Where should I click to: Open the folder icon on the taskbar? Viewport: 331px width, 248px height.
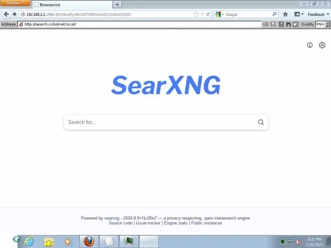[48, 242]
